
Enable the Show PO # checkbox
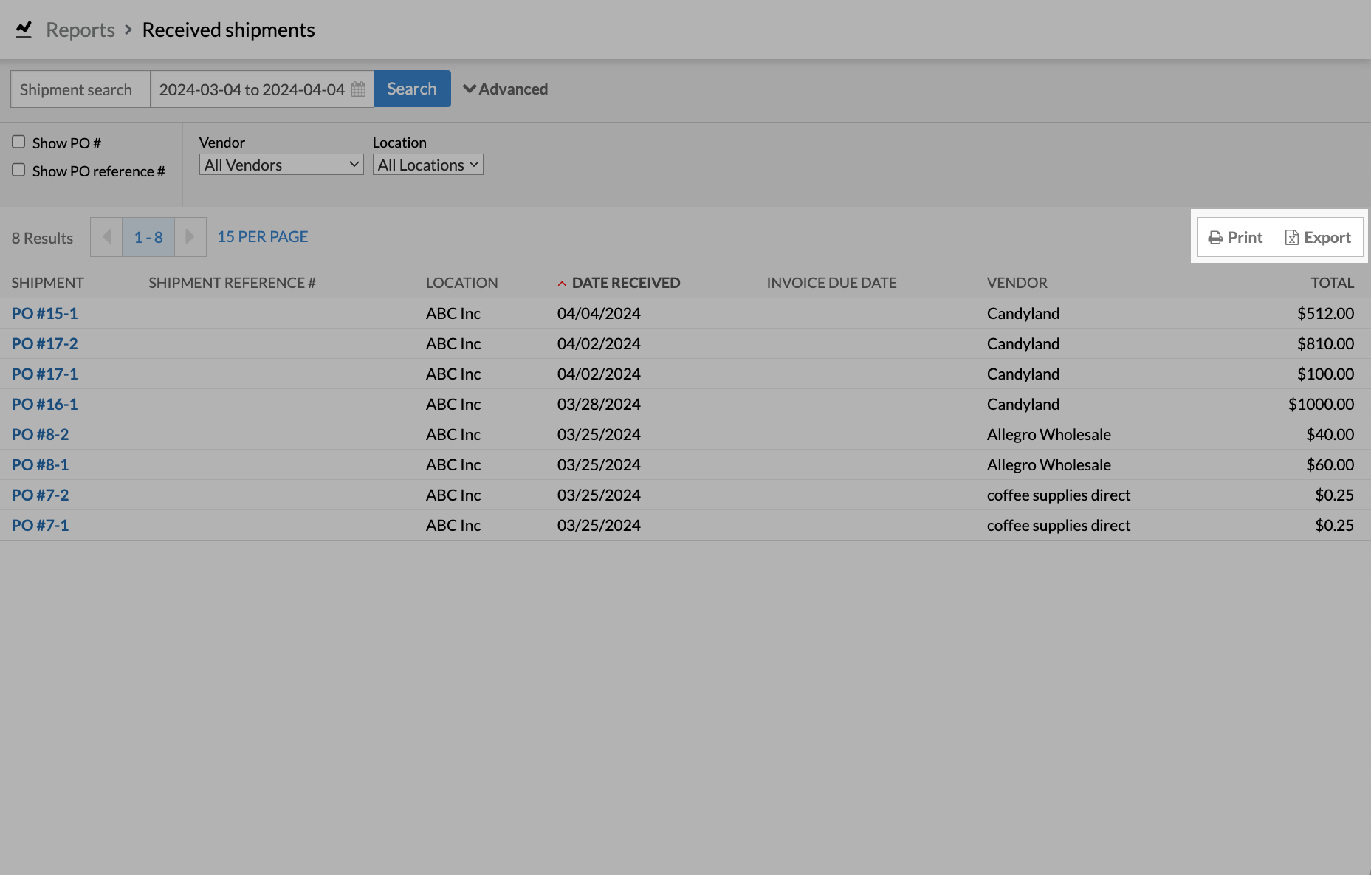coord(18,142)
